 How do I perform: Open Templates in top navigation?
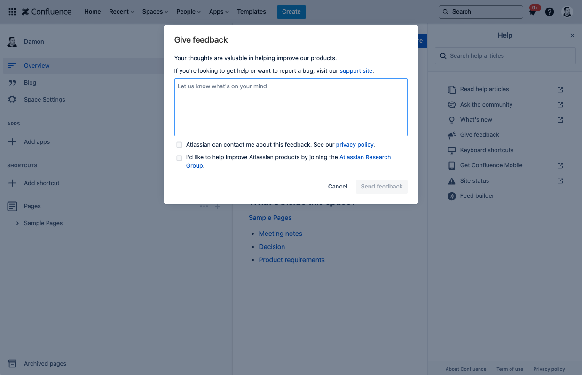(x=252, y=12)
